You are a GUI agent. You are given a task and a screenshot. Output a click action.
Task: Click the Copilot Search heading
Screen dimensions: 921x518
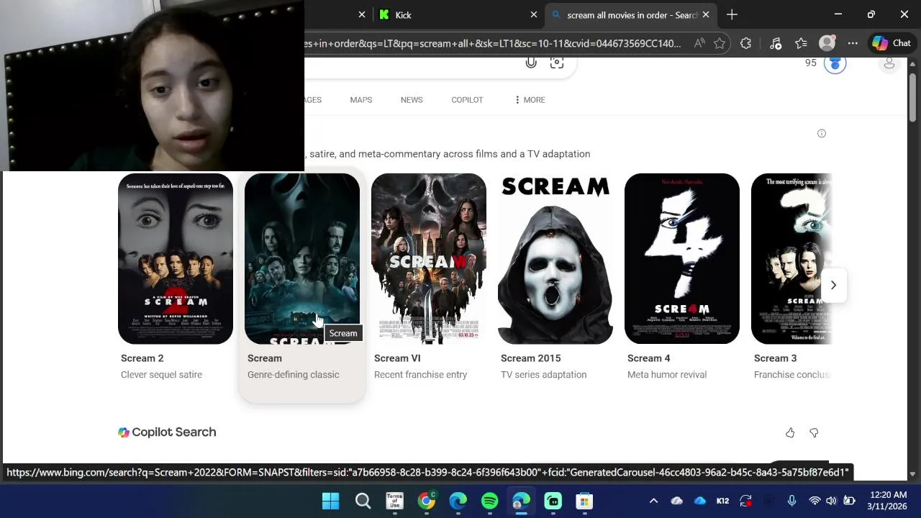pos(167,432)
